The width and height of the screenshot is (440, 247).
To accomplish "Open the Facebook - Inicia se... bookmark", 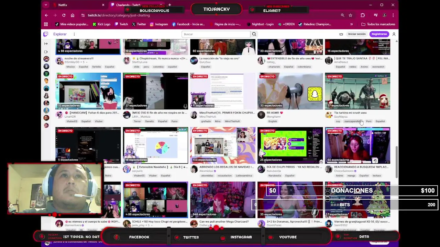I will coord(188,24).
